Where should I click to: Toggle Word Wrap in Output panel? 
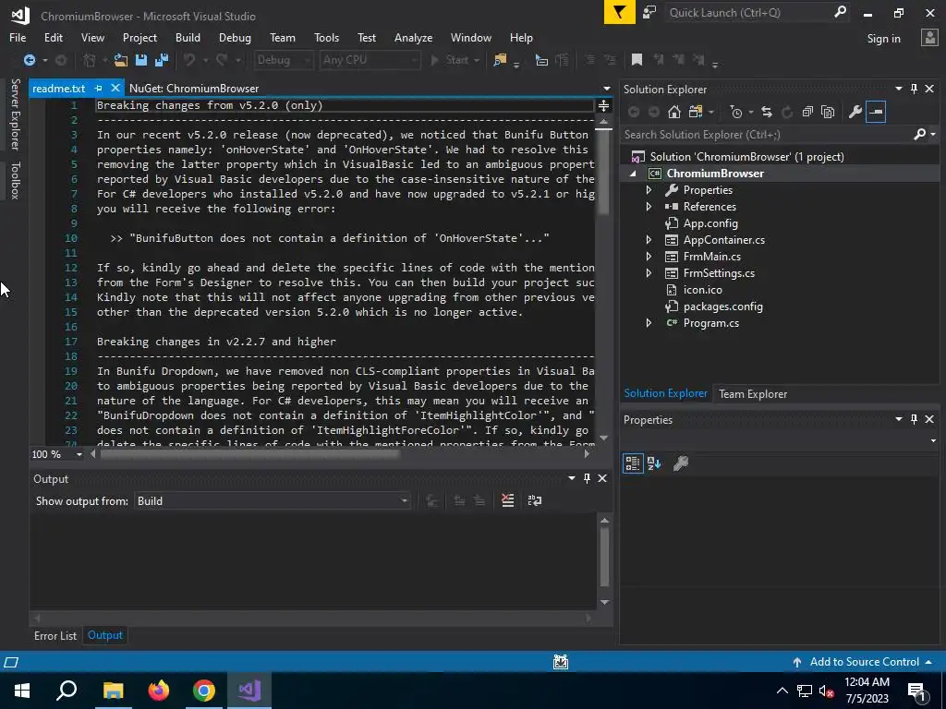535,500
